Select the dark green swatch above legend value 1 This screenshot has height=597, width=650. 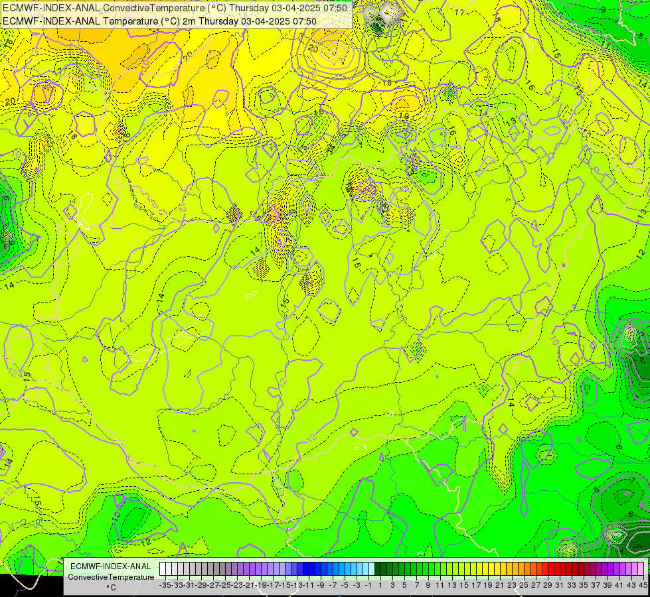(378, 568)
